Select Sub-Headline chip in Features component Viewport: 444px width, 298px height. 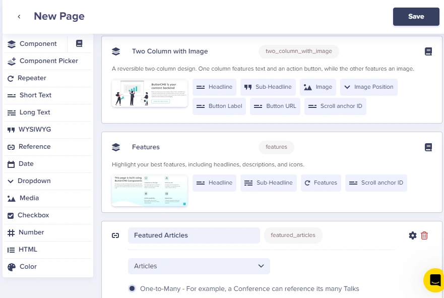269,183
